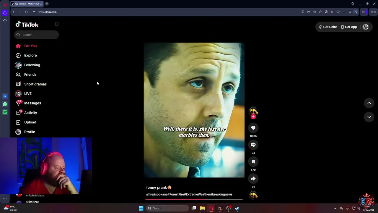
Task: Add page to bookmarks heart icon
Action: (338, 12)
